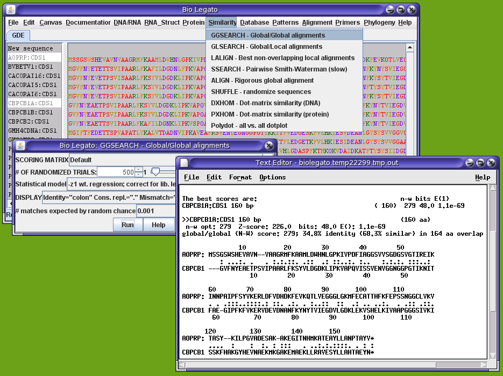
Task: Open Help in the GGSEARCH dialog
Action: 159,225
